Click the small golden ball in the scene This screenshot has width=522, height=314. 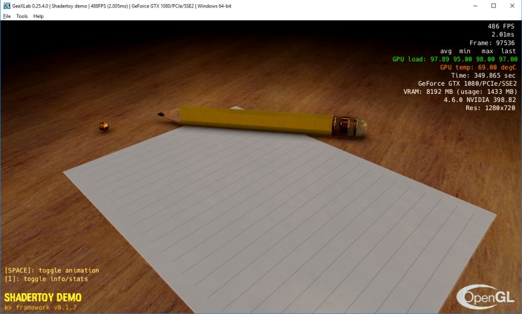coord(104,126)
